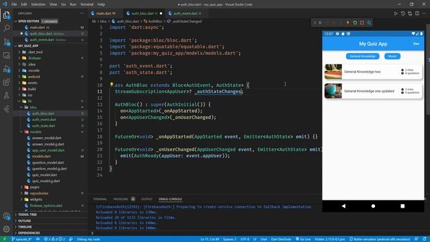Screen dimensions: 430x242
Task: Open the Extensions view
Action: click(x=6, y=82)
